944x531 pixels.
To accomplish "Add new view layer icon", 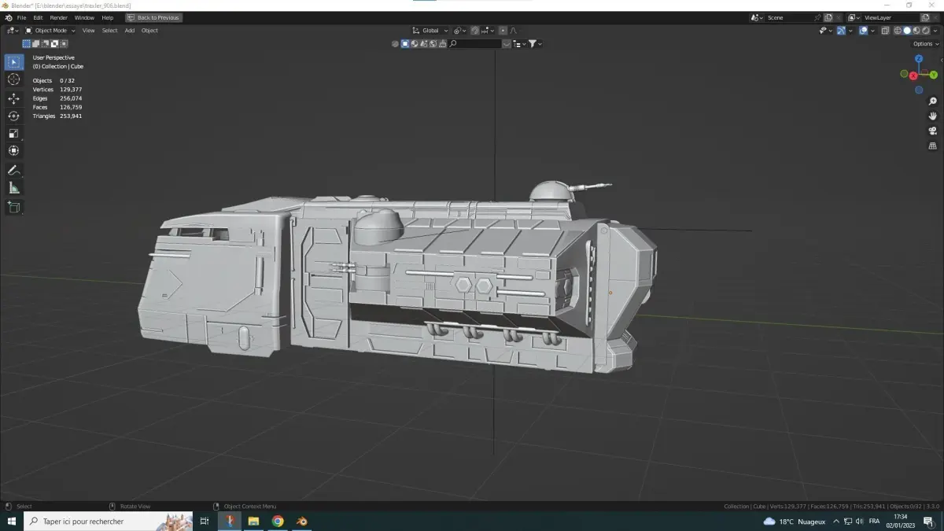I will [x=925, y=17].
